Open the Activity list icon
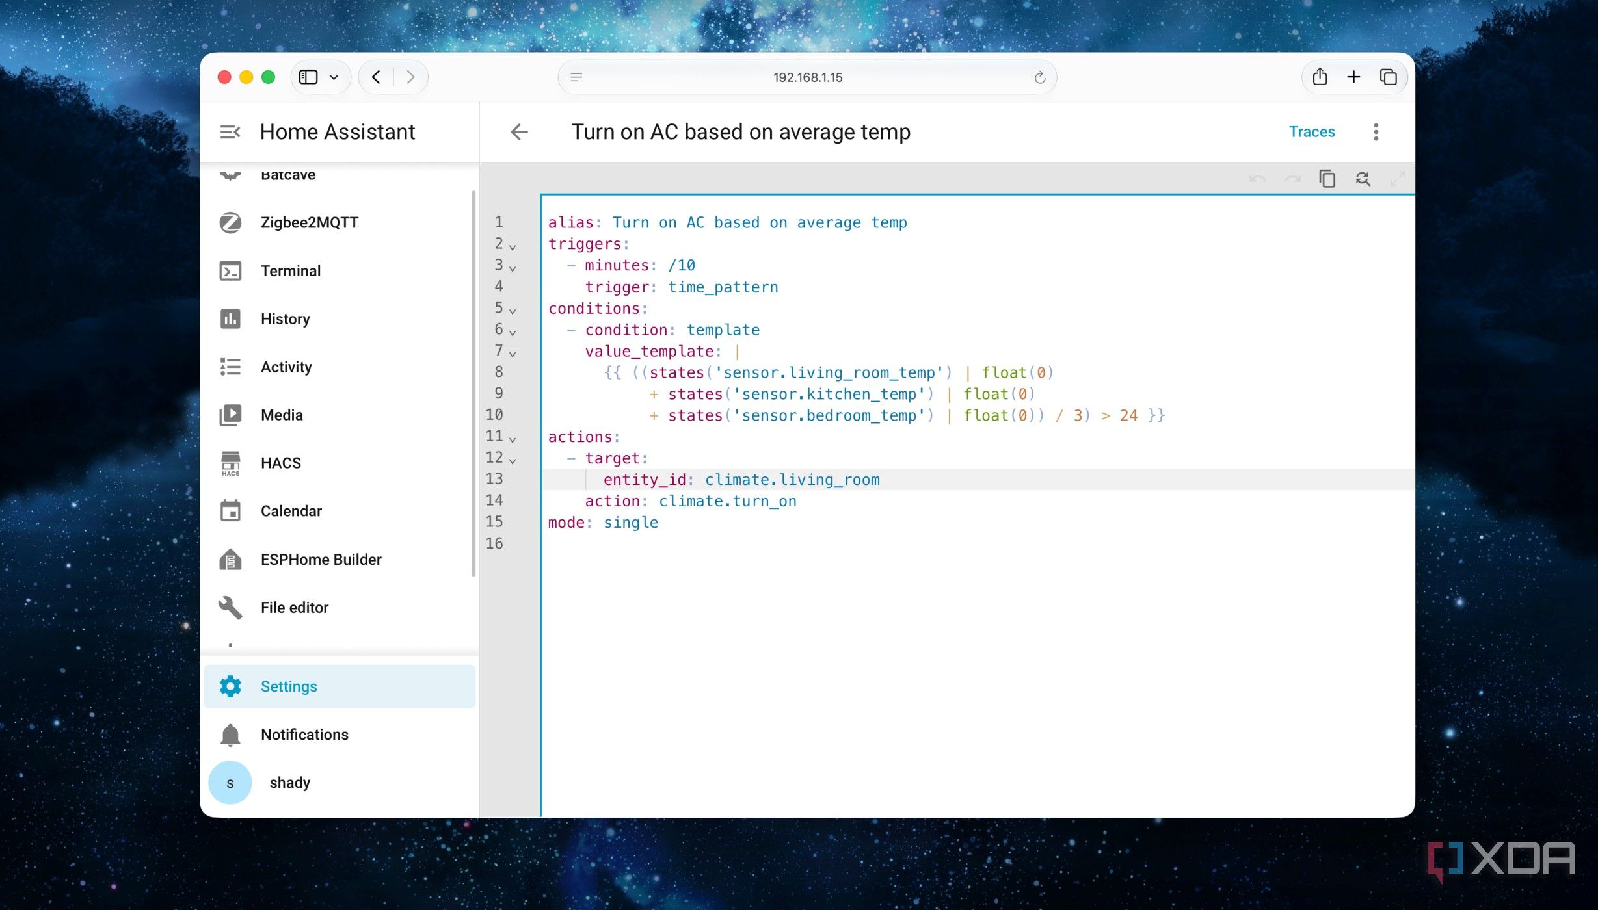Screen dimensions: 1598x910 (230, 367)
